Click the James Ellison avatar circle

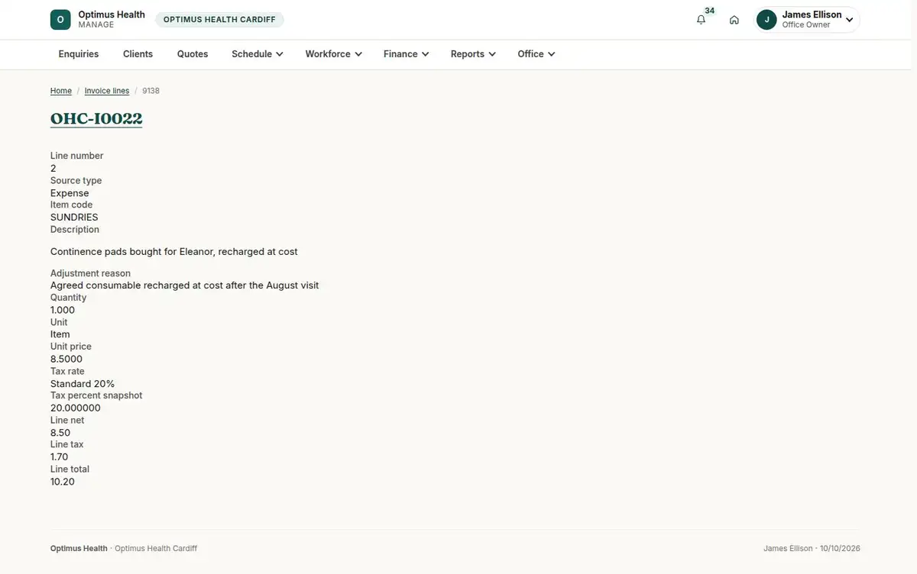coord(766,20)
